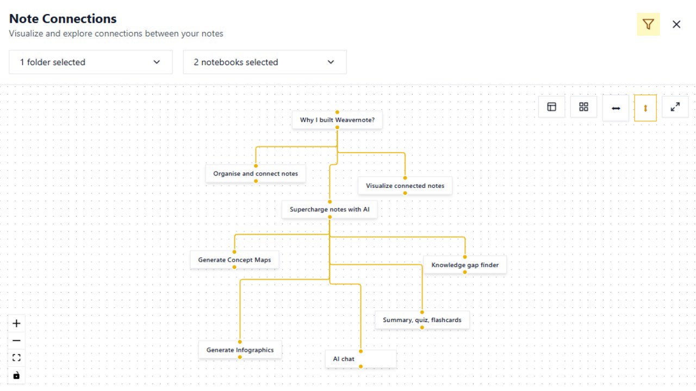Select the grid layout icon
The height and width of the screenshot is (391, 696).
583,107
